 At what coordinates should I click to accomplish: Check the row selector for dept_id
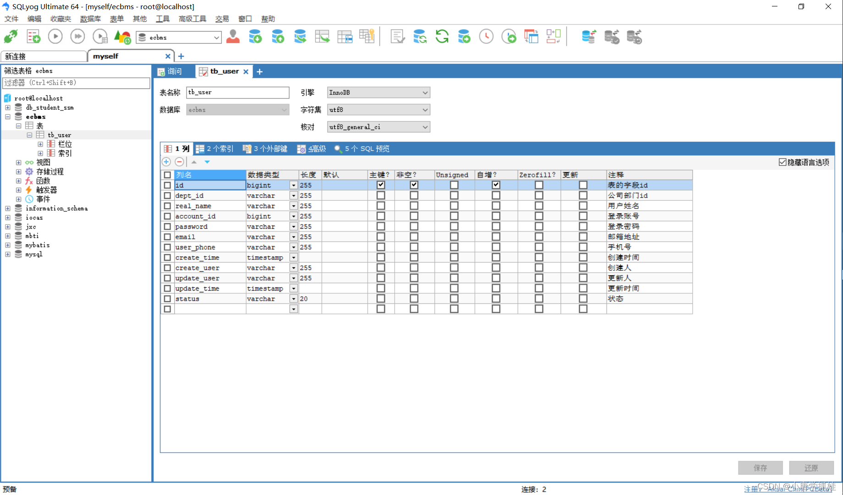click(167, 196)
